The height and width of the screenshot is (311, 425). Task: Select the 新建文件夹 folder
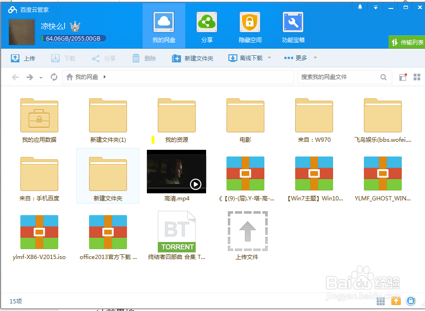tap(108, 176)
